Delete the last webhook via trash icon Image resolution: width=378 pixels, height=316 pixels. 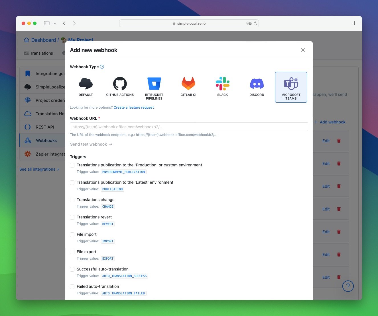[339, 277]
